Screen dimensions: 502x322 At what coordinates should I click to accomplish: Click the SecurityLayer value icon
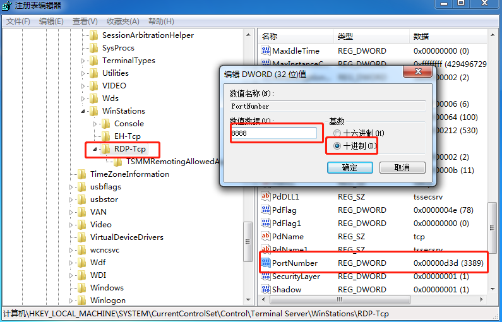266,277
